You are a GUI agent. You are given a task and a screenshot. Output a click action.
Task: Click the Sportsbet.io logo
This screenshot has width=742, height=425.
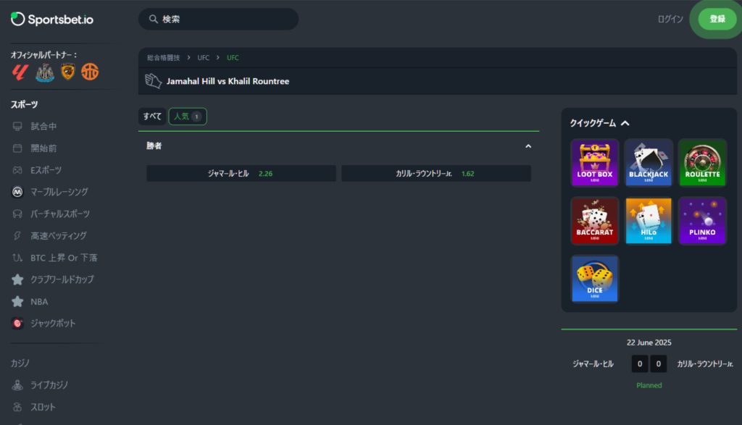point(52,20)
